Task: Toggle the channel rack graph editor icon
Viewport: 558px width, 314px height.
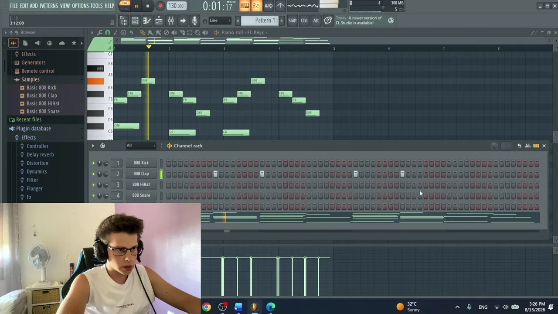Action: [x=527, y=146]
